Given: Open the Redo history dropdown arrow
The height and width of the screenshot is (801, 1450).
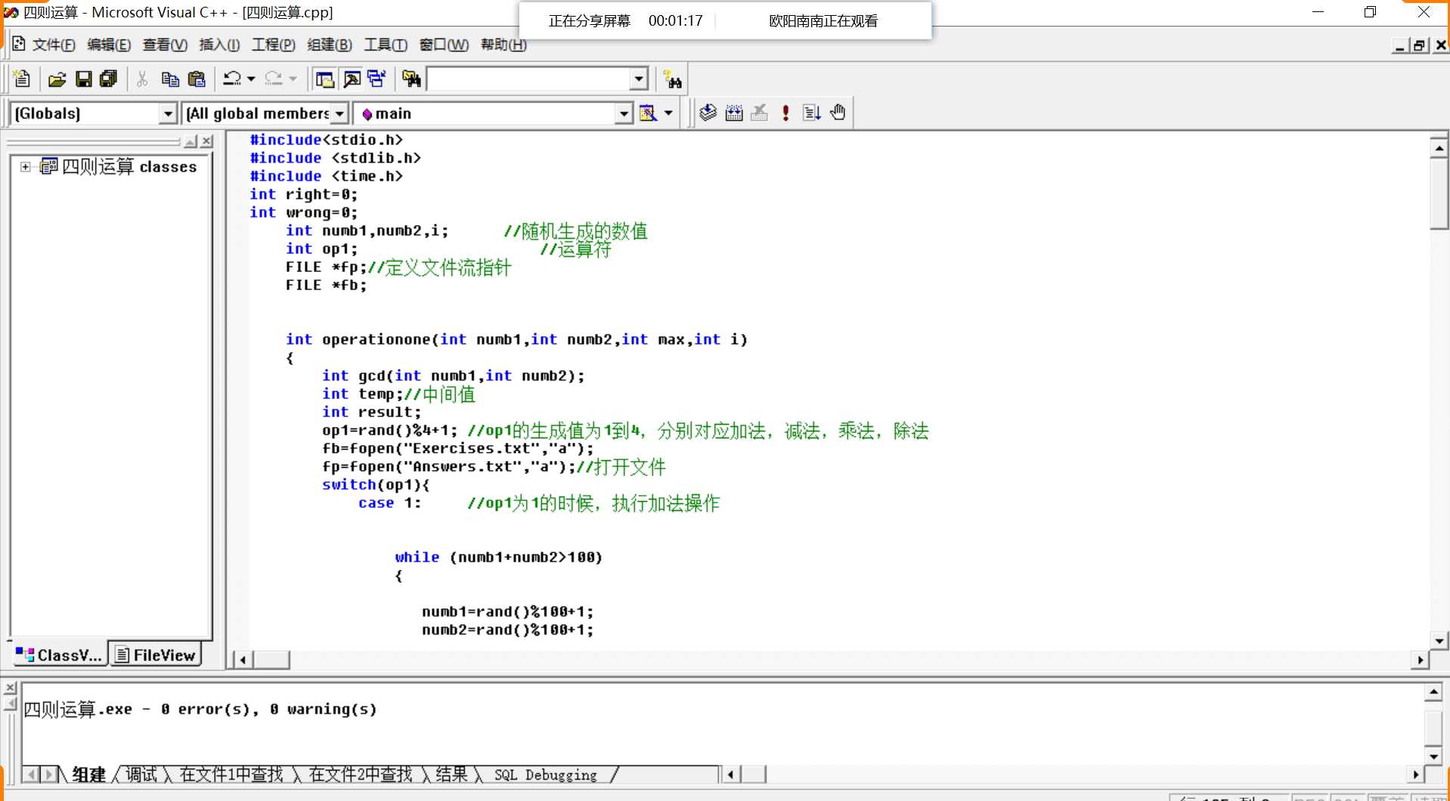Looking at the screenshot, I should pyautogui.click(x=293, y=79).
